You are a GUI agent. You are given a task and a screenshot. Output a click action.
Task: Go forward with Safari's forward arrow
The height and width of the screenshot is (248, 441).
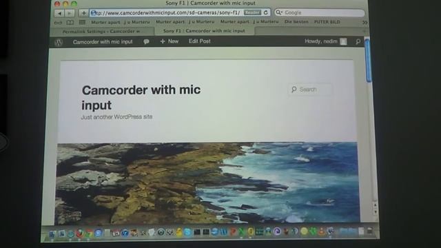pyautogui.click(x=69, y=13)
